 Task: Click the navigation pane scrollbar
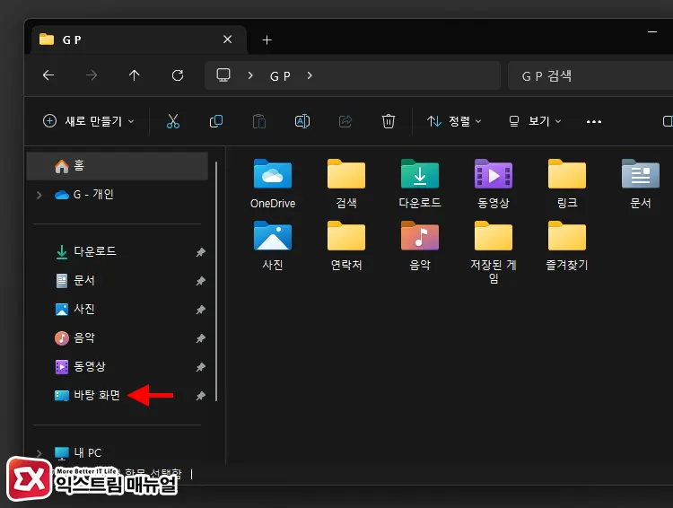coord(216,281)
